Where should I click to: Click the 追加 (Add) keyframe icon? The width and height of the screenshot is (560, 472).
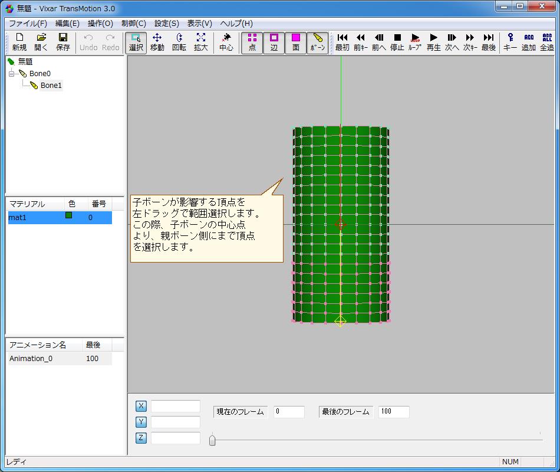point(529,42)
